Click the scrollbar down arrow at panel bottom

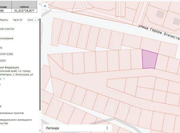click(40, 130)
